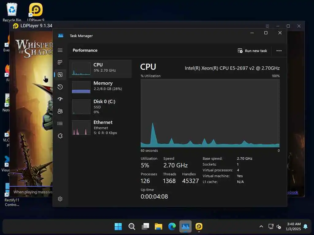Viewport: 314px width, 235px height.
Task: Open the Processes page icon in sidebar
Action: coord(60,62)
